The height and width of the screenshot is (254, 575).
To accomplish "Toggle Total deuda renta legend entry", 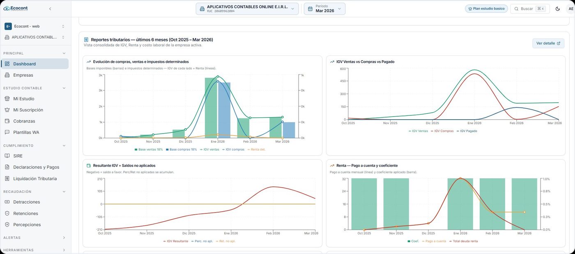I will (463, 241).
